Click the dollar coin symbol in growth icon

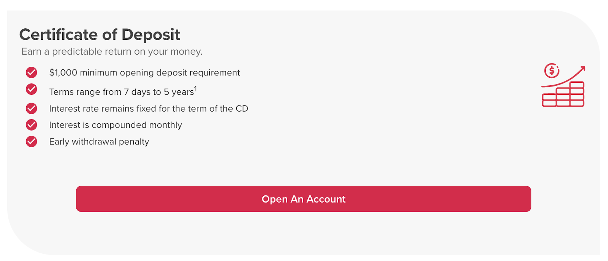(552, 71)
